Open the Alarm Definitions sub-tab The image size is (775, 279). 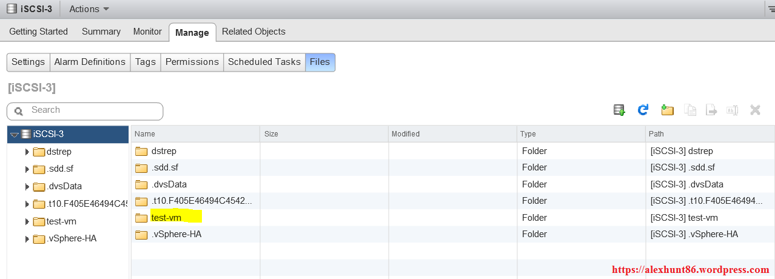[90, 62]
